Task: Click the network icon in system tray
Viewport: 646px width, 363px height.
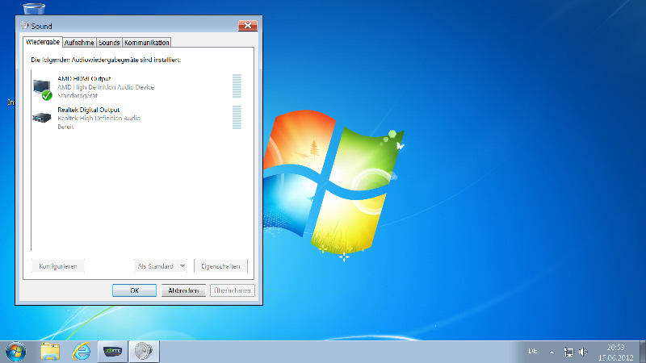Action: coord(568,352)
